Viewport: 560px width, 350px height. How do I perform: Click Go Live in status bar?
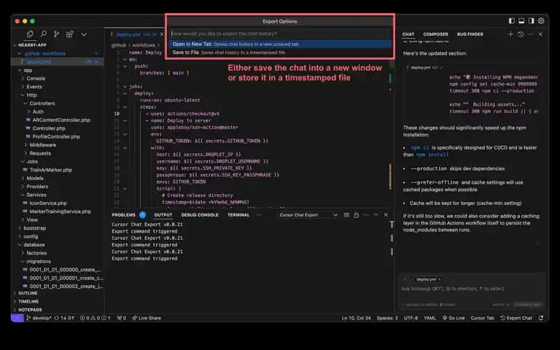click(x=454, y=318)
